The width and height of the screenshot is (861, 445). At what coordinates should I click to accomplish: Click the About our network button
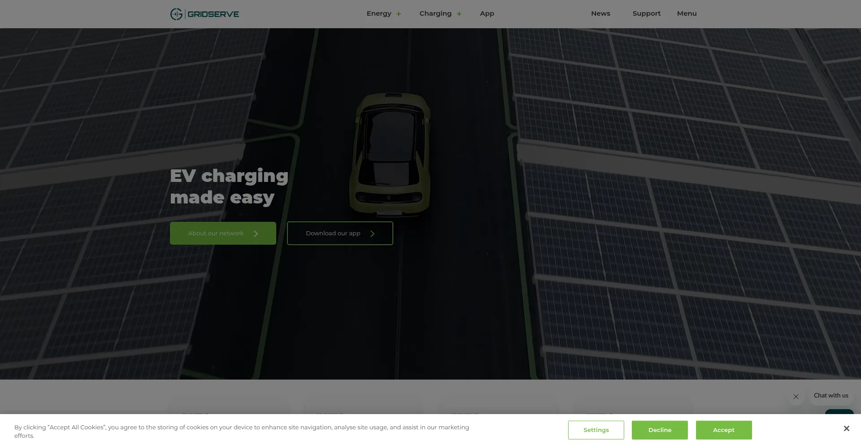pyautogui.click(x=223, y=233)
